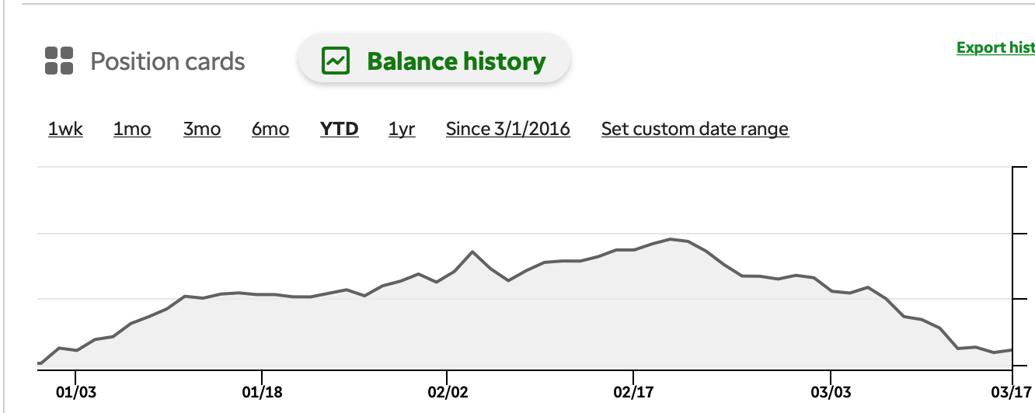Select the 1mo time range
The width and height of the screenshot is (1035, 413).
point(132,129)
